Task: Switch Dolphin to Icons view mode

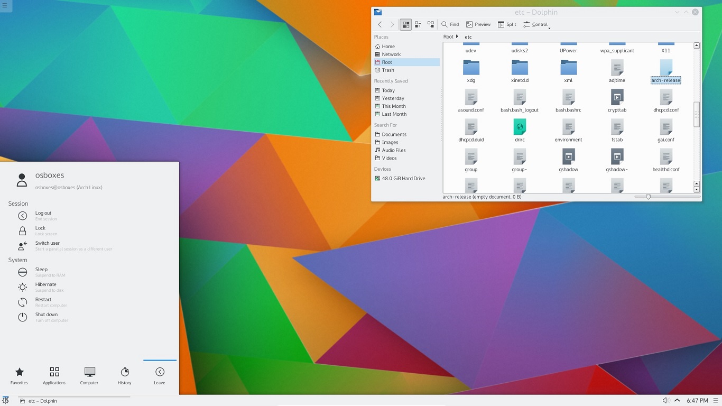Action: coord(405,24)
